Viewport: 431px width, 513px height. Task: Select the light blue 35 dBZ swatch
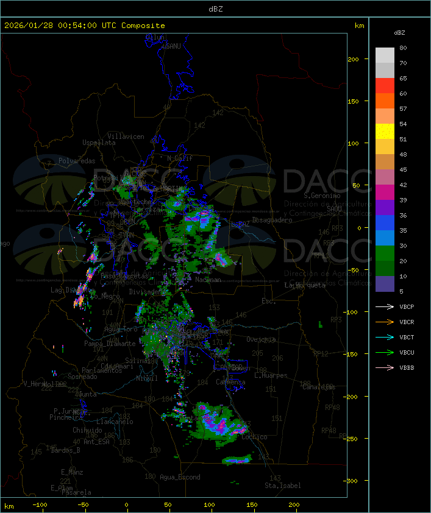point(385,238)
